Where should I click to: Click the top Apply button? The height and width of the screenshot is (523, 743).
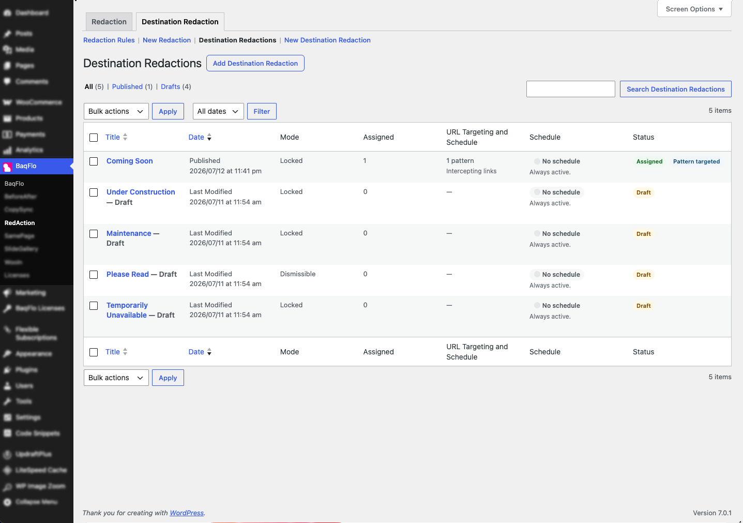(168, 111)
